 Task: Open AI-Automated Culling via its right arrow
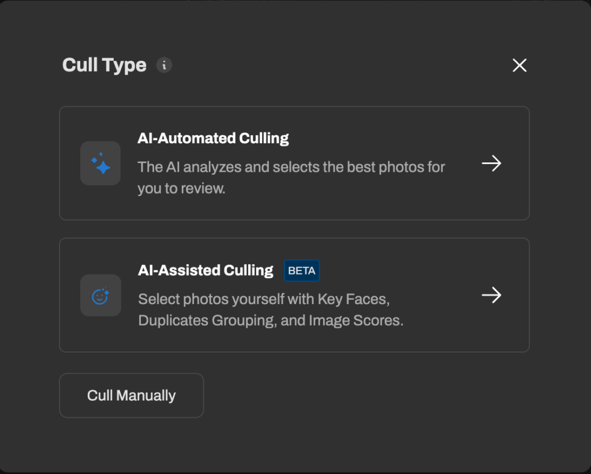coord(491,164)
